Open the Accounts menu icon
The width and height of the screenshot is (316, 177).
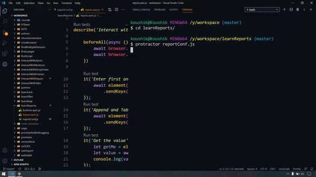pos(5,150)
